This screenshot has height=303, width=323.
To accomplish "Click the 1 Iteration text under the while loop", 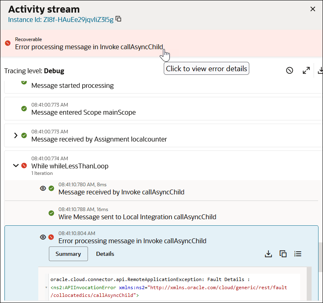I will tap(42, 173).
